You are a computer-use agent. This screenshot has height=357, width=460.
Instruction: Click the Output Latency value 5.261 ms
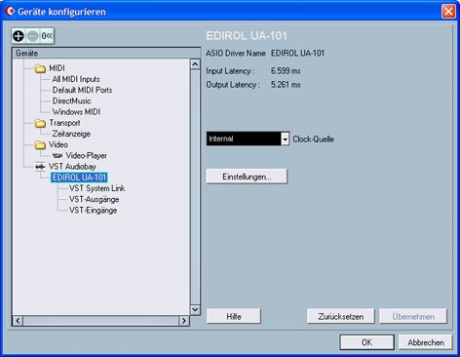tap(286, 85)
